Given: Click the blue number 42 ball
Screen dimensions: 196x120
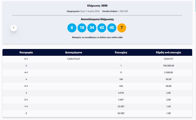Looking at the screenshot, I should tap(102, 28).
